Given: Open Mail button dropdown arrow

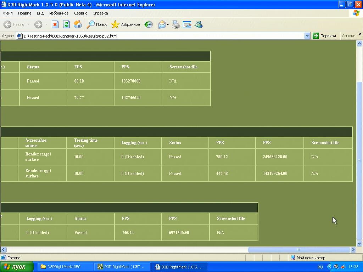Looking at the screenshot, I should 168,24.
